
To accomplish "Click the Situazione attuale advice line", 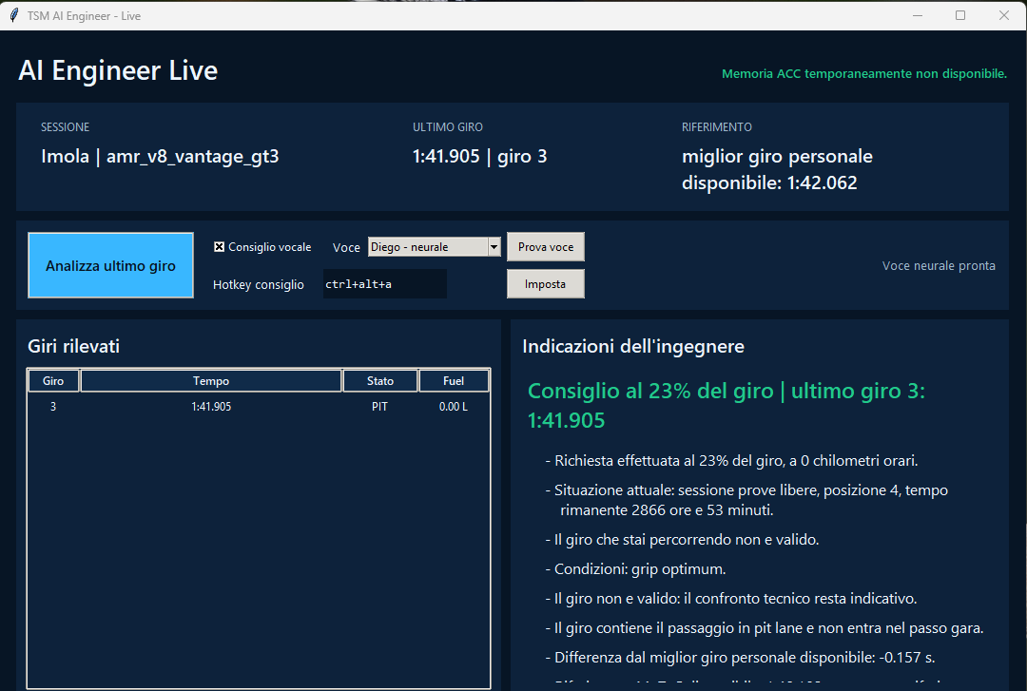I will click(746, 500).
